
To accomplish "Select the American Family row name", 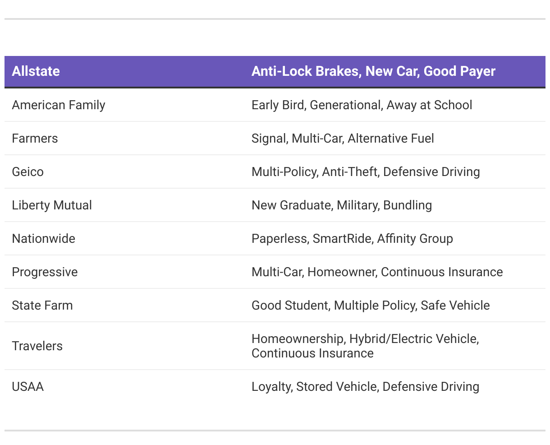I will [59, 105].
